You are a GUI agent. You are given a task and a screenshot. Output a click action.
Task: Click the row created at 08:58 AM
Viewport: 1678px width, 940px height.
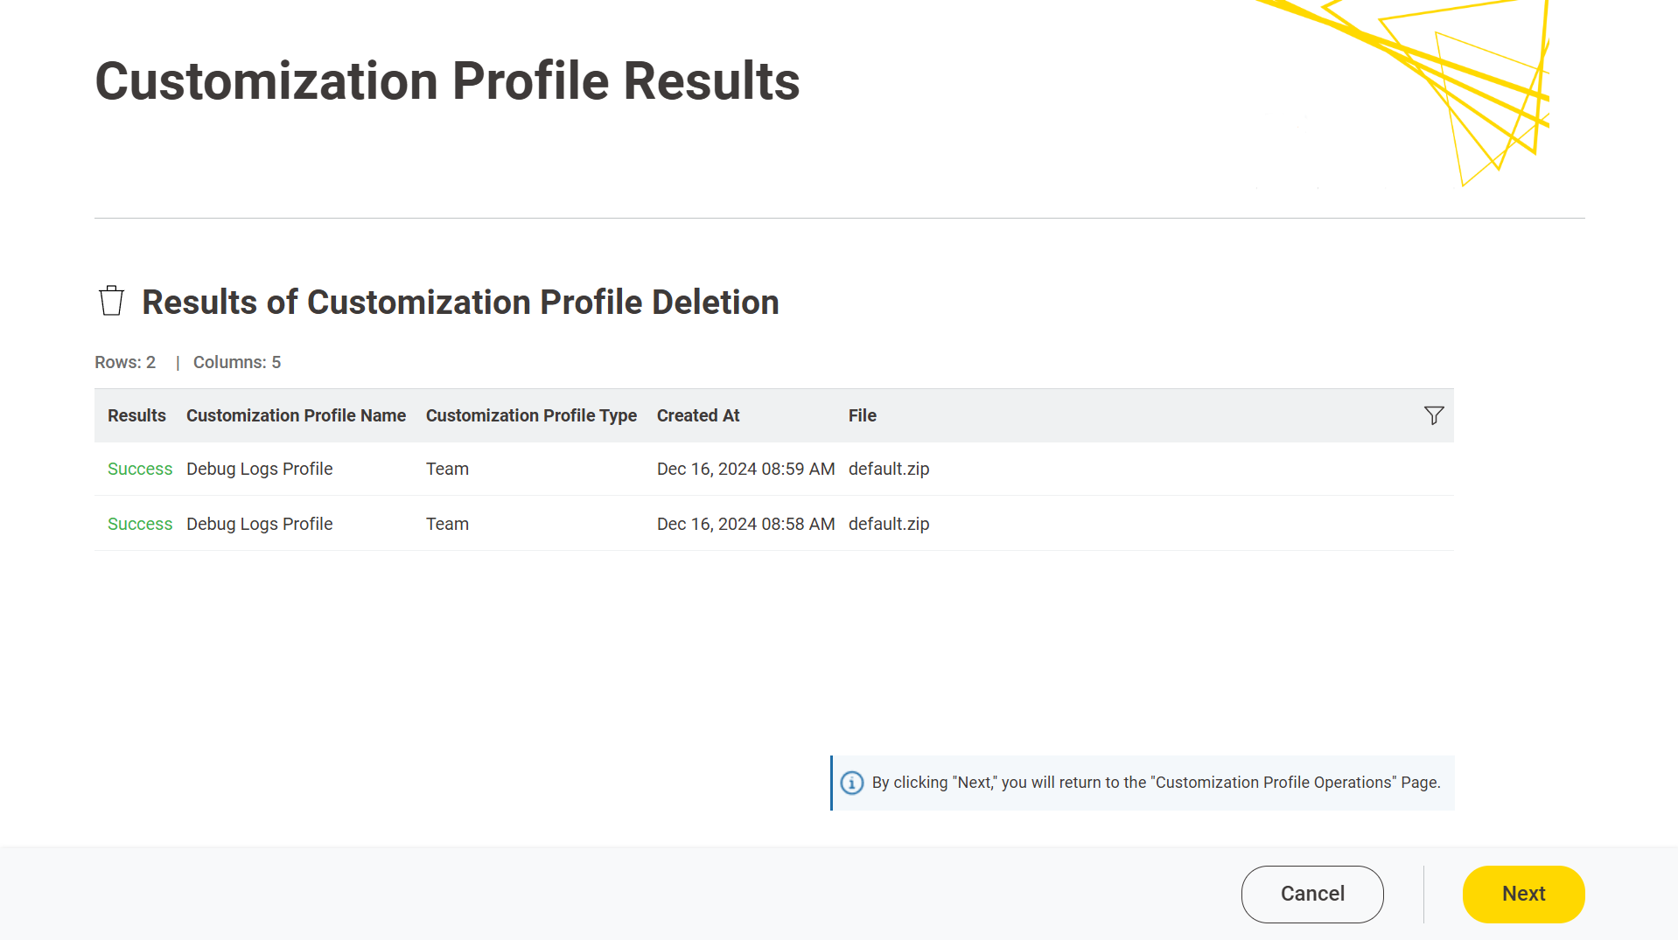point(745,524)
